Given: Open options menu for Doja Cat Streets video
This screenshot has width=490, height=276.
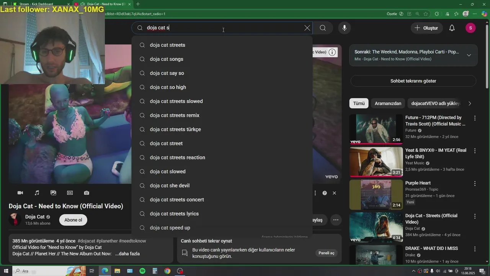Looking at the screenshot, I should (x=475, y=216).
